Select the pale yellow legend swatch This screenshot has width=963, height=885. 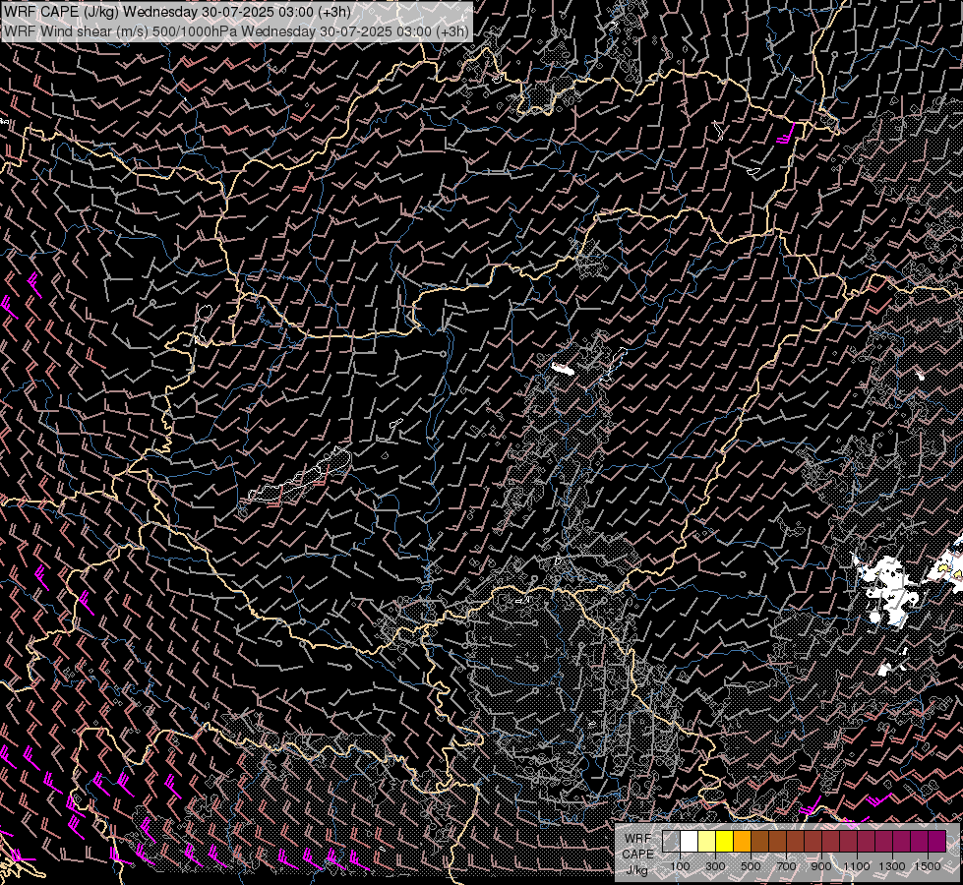pos(707,842)
